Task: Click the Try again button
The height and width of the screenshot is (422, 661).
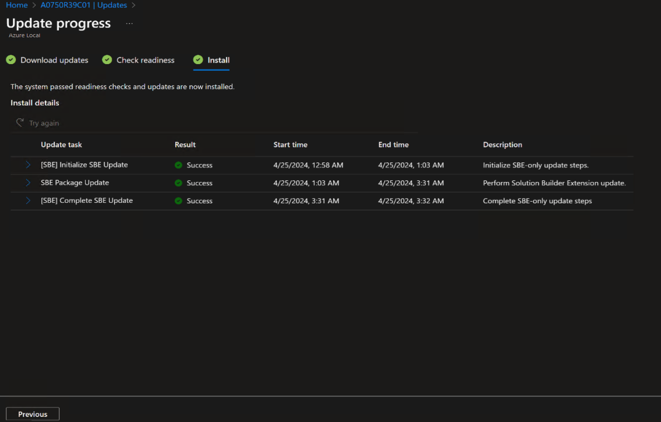Action: 37,123
